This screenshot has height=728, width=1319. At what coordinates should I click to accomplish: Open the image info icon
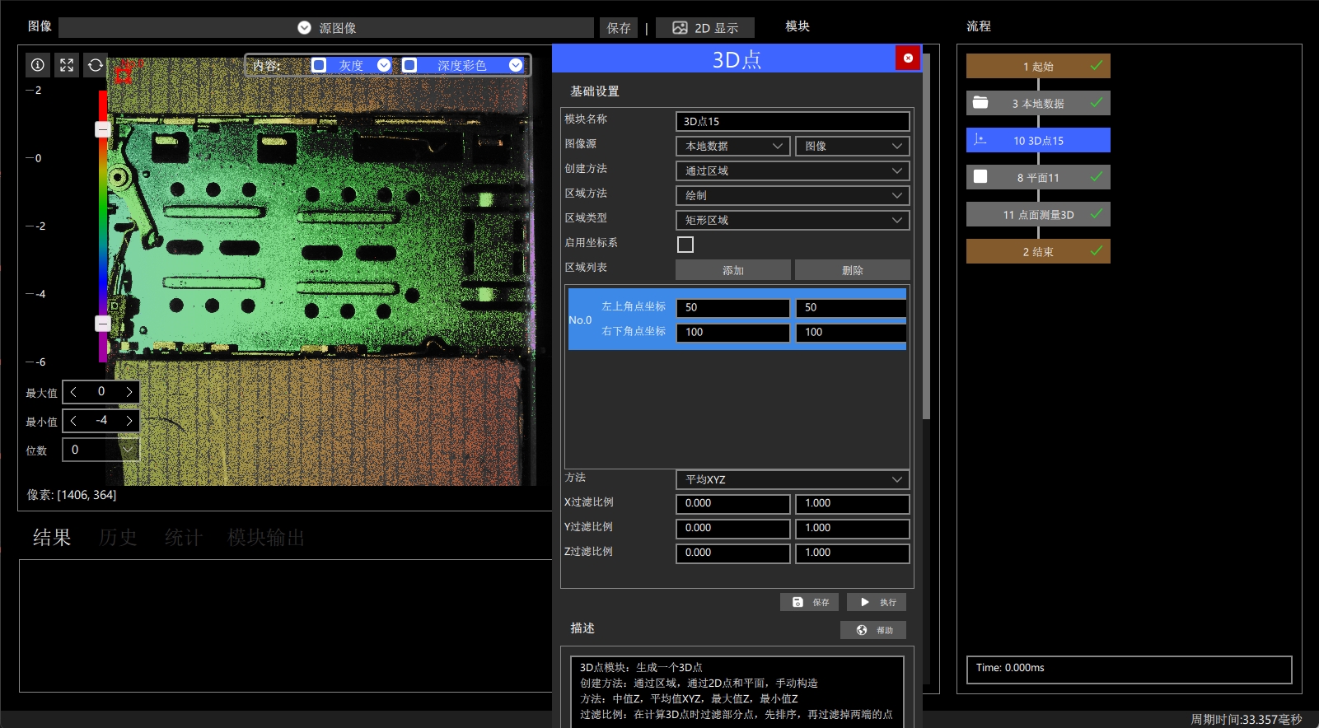point(38,65)
